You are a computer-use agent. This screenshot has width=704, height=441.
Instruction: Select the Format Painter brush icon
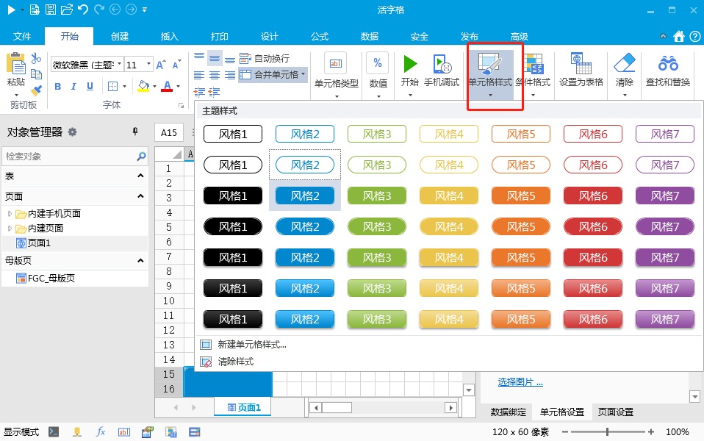pos(36,90)
